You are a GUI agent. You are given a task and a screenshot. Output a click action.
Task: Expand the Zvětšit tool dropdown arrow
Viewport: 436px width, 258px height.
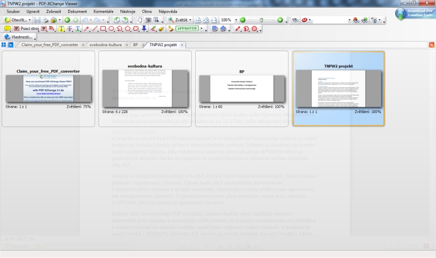(190, 20)
